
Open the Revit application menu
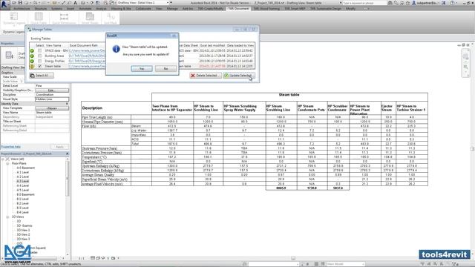[5, 4]
